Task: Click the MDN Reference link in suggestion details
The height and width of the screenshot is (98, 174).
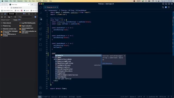Action: click(107, 63)
